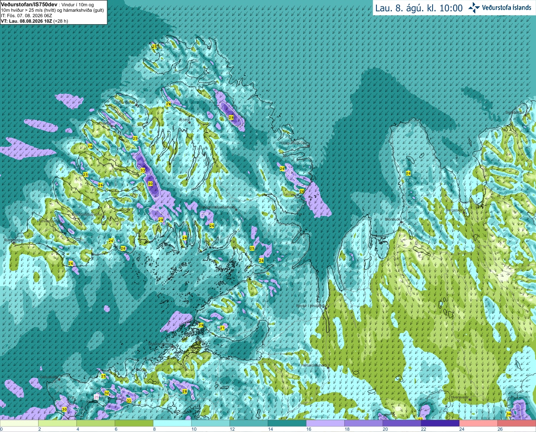536x432 pixels.
Task: Pick the pink 24–26 legend swatch
Action: coord(478,423)
